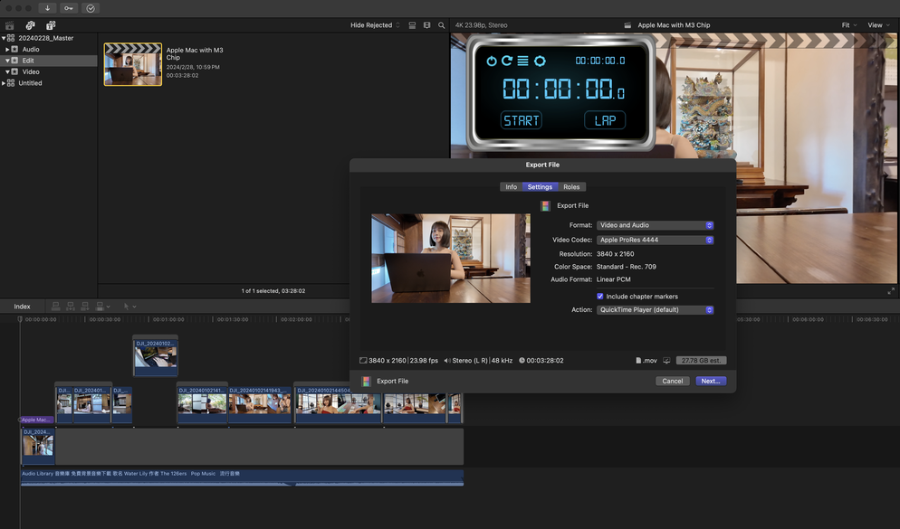Collapse the Edit event disclosure triangle
This screenshot has width=900, height=529.
[x=7, y=61]
